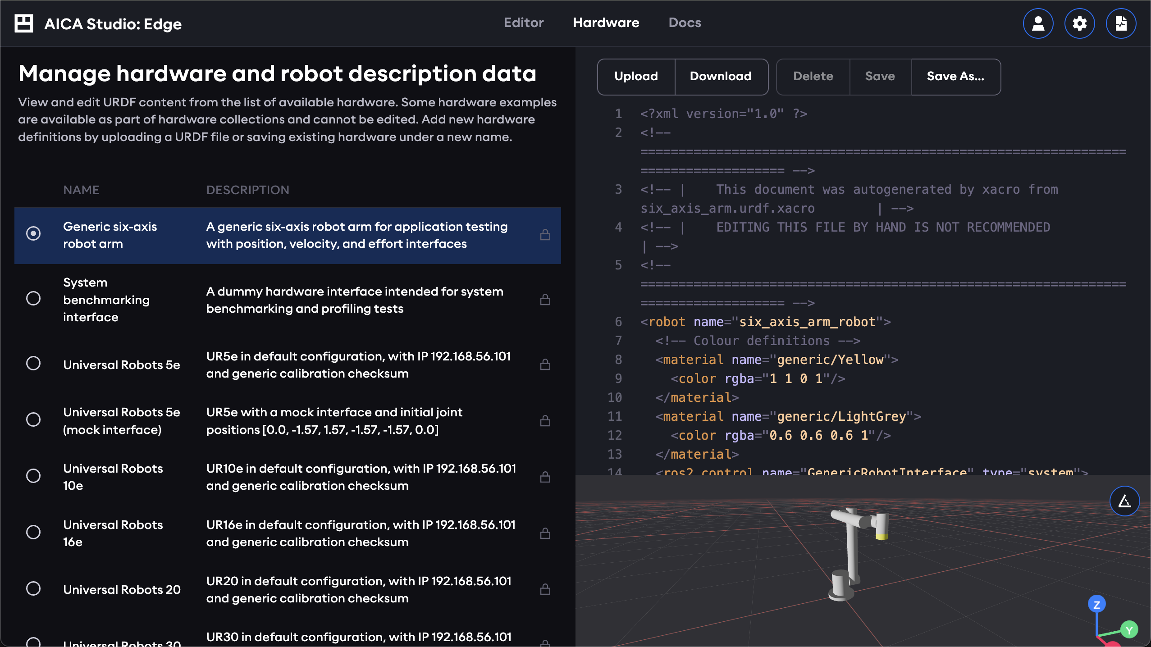Click the file activity document icon

click(x=1121, y=23)
